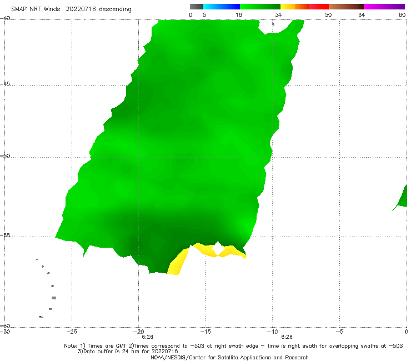Click the swath time '6:26' below -10
This screenshot has width=411, height=361.
(x=287, y=337)
